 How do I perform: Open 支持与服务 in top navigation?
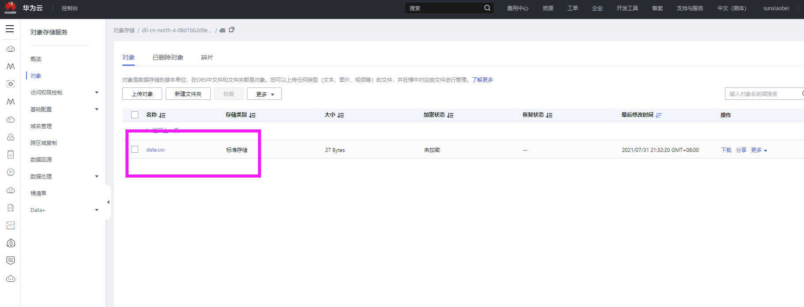click(690, 8)
